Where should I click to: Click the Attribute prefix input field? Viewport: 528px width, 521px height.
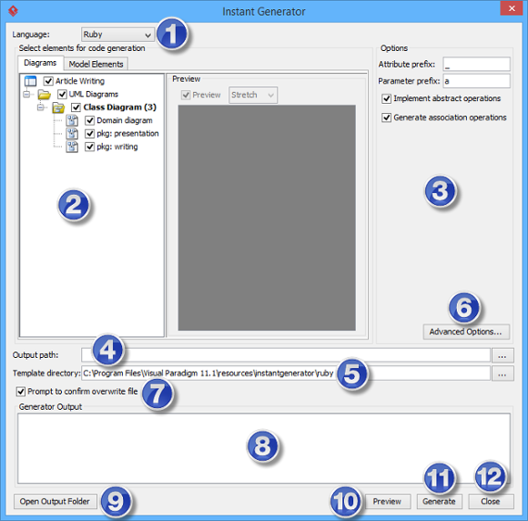click(476, 65)
